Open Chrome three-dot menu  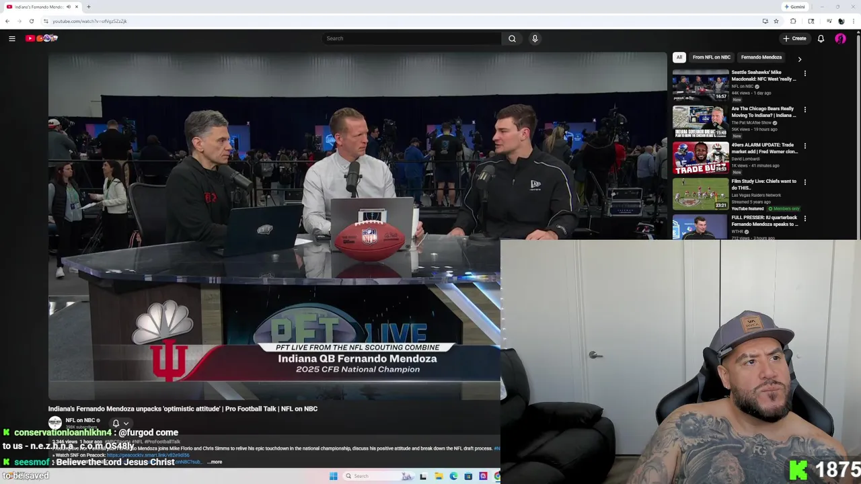[x=854, y=21]
